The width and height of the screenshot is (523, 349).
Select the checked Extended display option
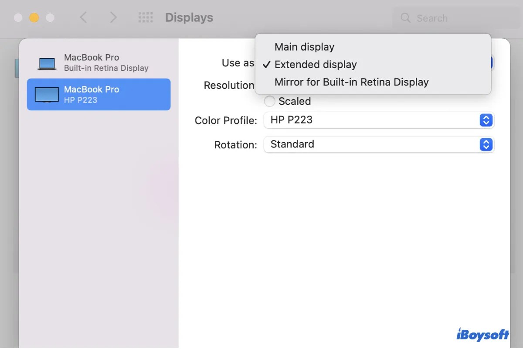pos(316,64)
